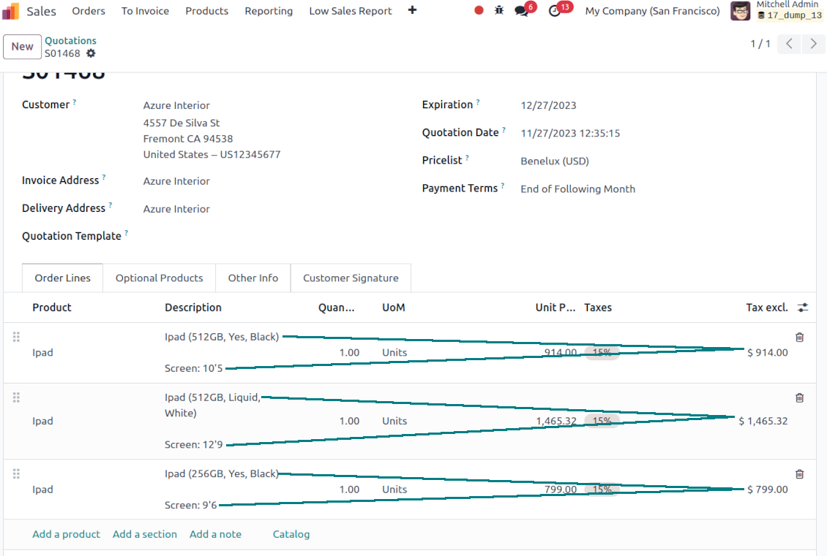The image size is (827, 556).
Task: Grab drag handle of $ 1,465.32 line
Action: (x=16, y=397)
